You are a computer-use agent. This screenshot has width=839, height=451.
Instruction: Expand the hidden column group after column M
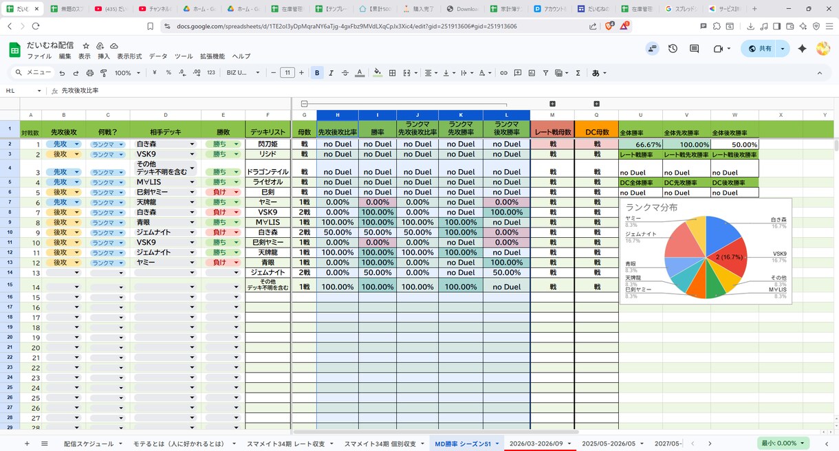click(552, 104)
